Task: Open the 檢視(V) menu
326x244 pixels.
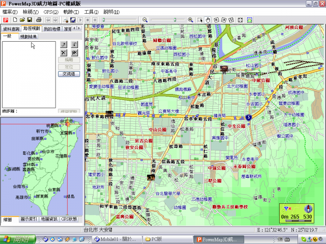Action: click(x=31, y=12)
